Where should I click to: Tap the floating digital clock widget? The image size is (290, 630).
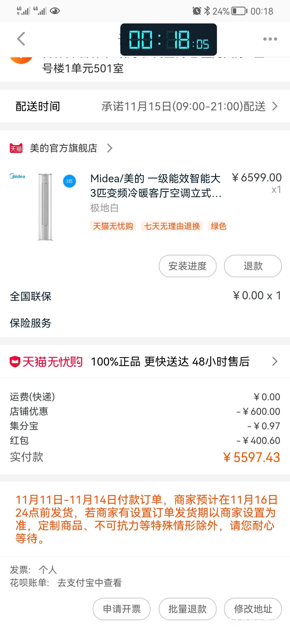(x=169, y=40)
